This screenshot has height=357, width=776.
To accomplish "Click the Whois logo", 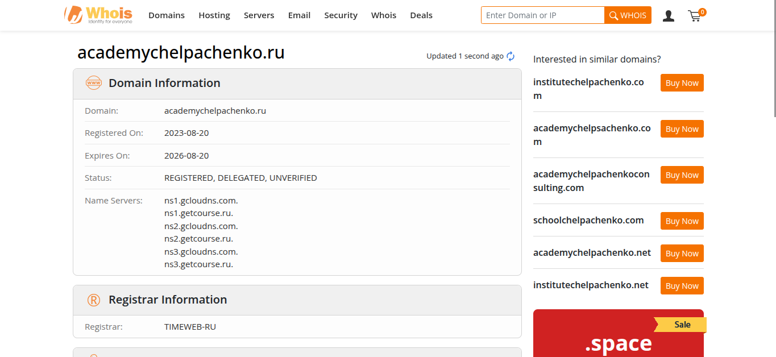I will 98,15.
